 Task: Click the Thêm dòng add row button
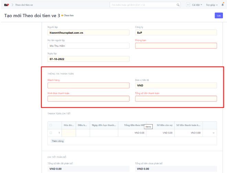pos(57,141)
